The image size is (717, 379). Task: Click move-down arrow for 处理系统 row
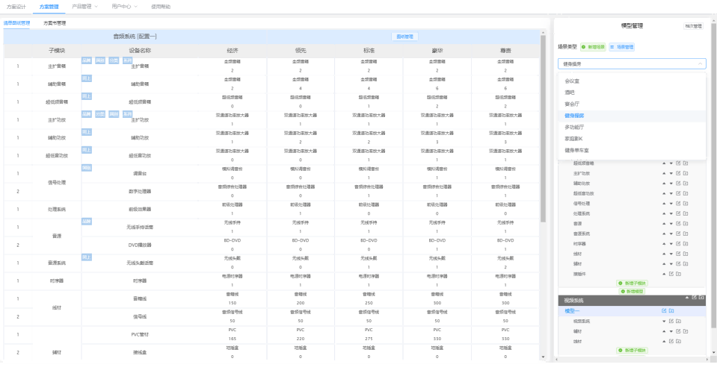(669, 213)
